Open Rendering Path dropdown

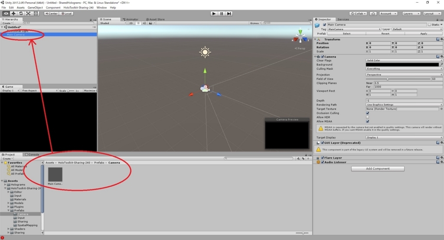(x=404, y=105)
